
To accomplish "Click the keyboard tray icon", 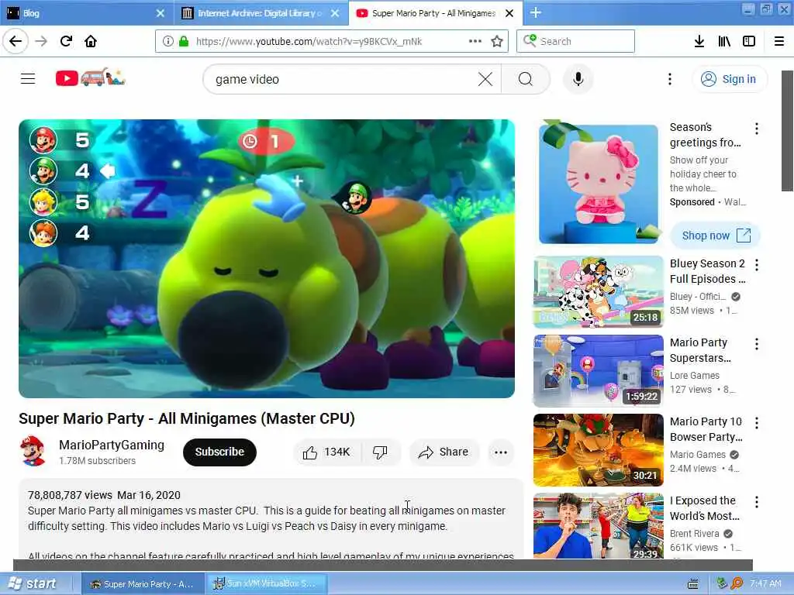I will coord(693,584).
